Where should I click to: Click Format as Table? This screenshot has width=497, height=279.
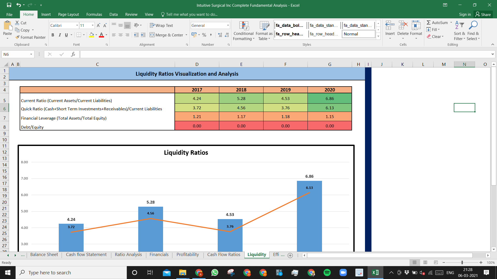tap(264, 31)
